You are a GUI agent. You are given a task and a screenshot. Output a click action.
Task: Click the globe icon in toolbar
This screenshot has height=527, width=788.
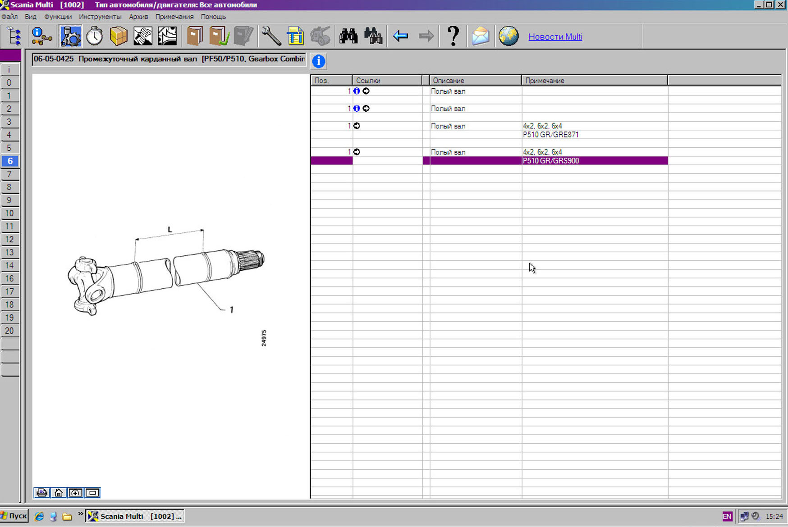tap(509, 36)
